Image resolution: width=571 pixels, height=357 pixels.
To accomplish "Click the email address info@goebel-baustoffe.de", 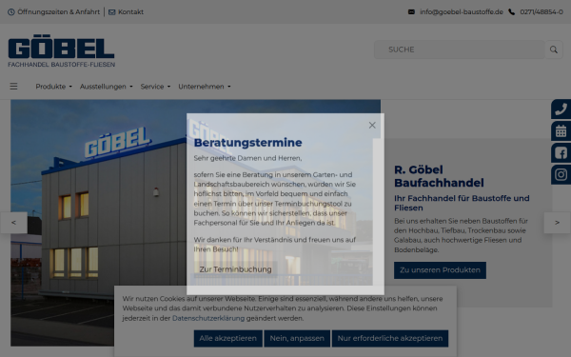I will click(x=461, y=12).
